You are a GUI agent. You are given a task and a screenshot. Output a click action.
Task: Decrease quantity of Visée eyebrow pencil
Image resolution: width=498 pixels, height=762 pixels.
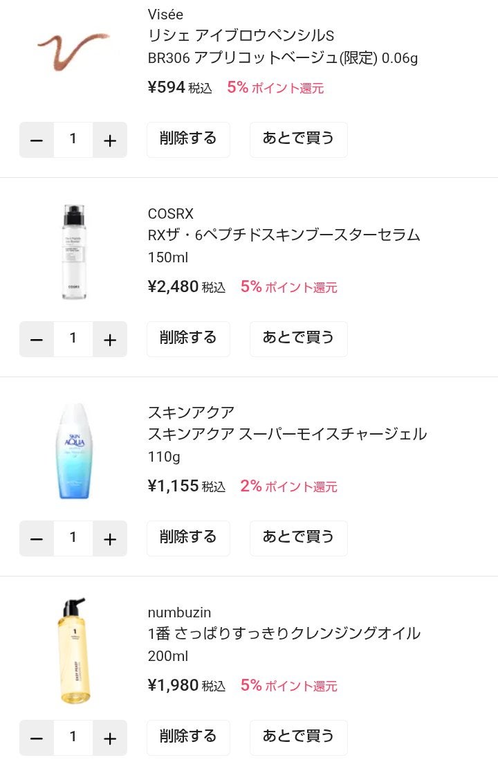[x=37, y=140]
